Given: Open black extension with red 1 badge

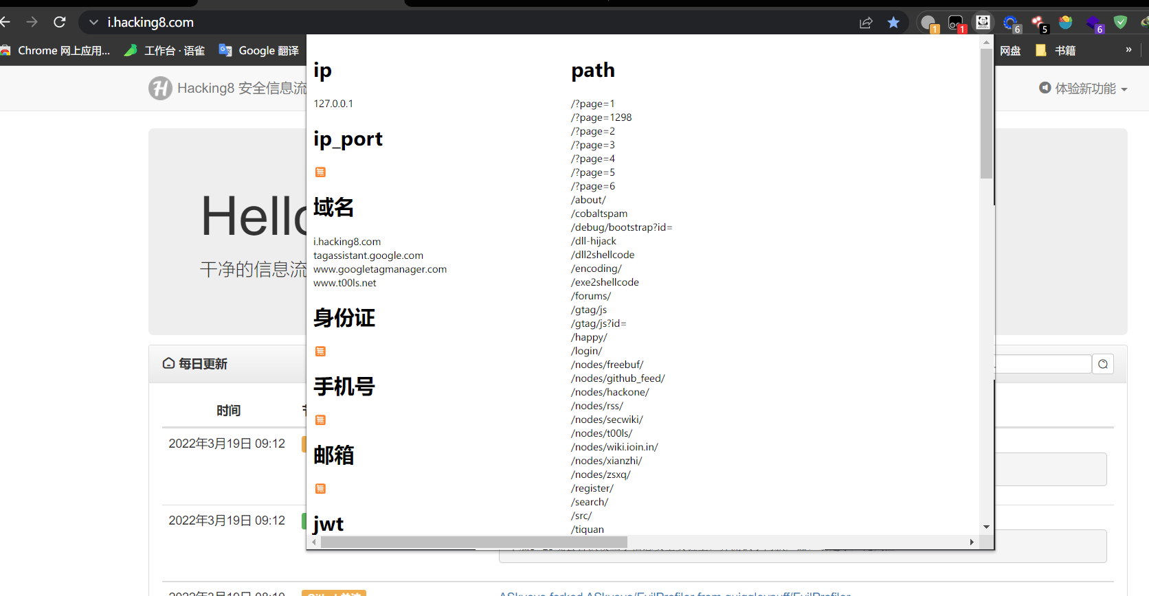Looking at the screenshot, I should click(957, 23).
